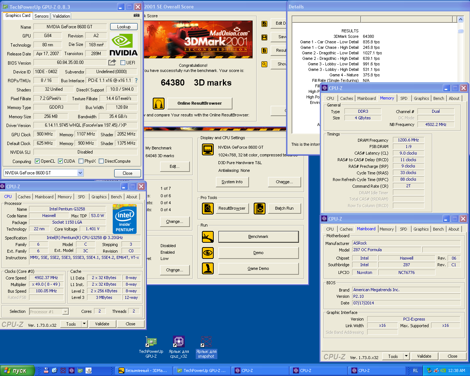Click the icon beside the Edit button in the score window
This screenshot has height=376, width=470.
pos(264,24)
